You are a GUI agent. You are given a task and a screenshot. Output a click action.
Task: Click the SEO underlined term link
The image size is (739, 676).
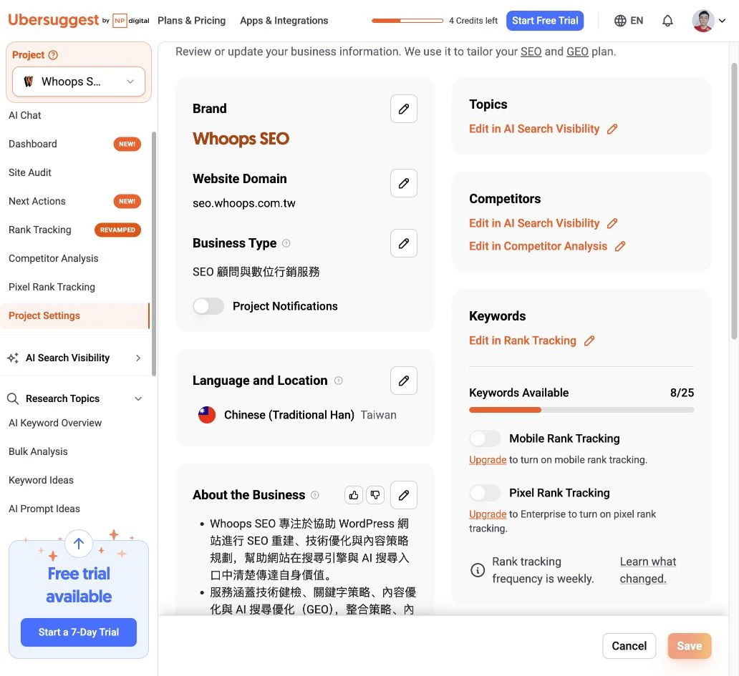point(531,52)
